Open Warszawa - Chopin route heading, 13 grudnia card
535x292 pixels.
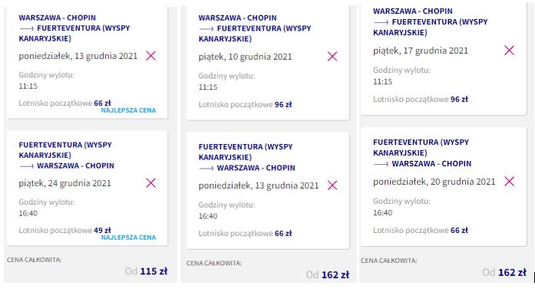coord(74,28)
